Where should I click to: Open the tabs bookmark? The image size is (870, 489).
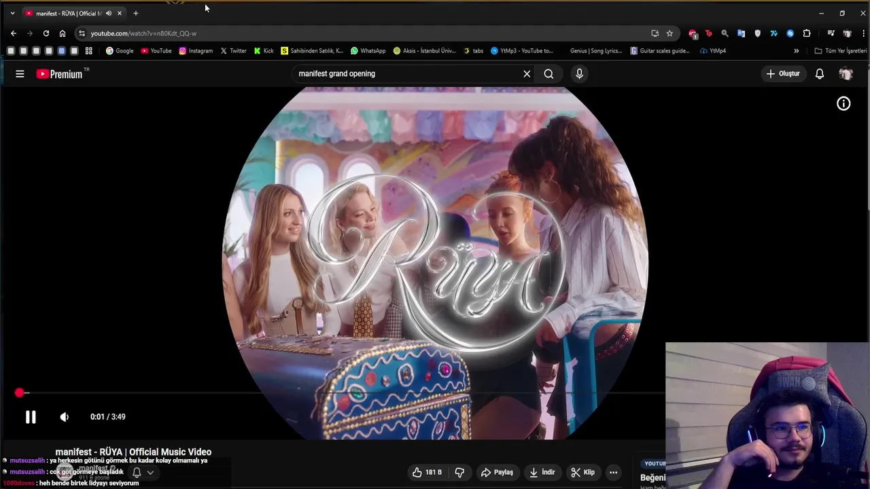pos(473,51)
